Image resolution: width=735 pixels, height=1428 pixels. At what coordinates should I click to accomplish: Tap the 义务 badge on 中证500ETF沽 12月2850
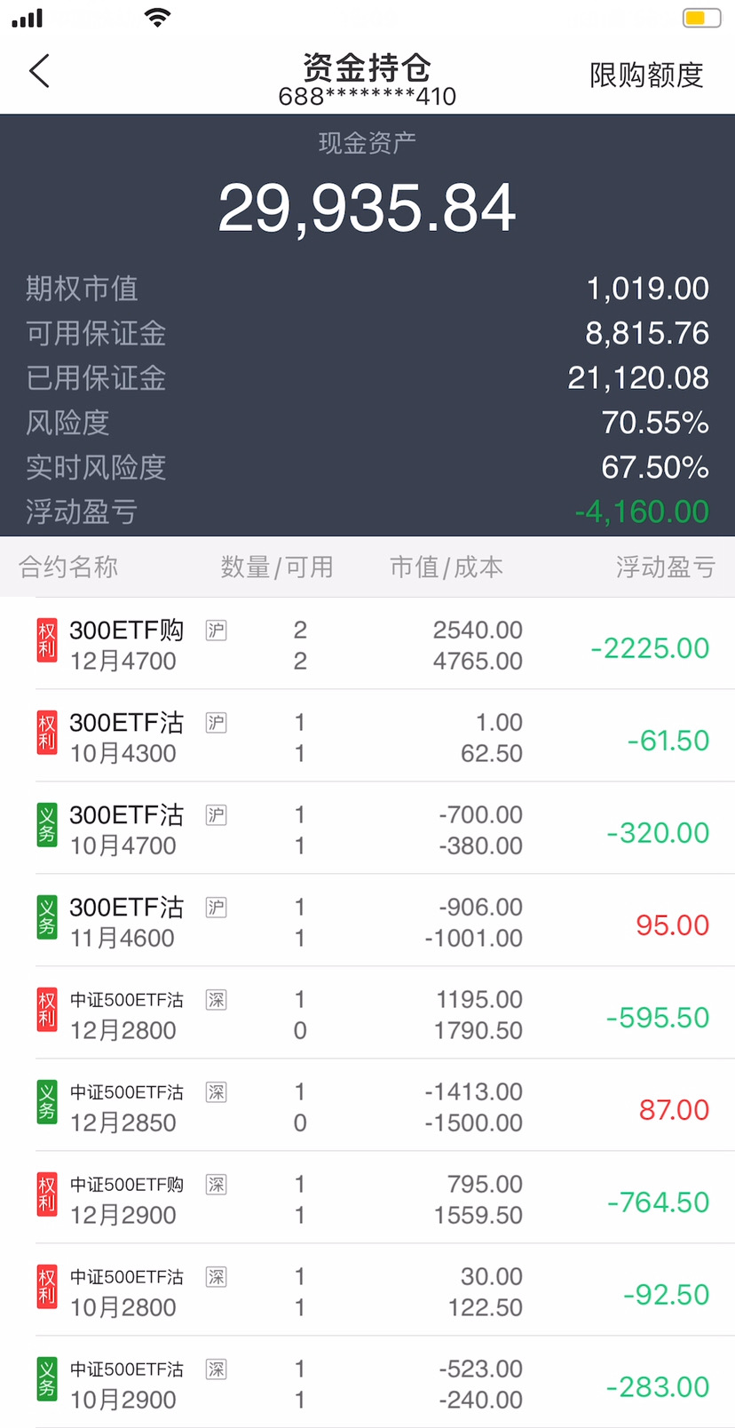pos(46,1102)
